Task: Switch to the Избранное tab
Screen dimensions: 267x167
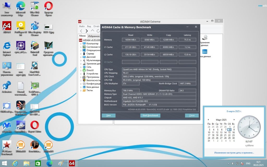Action: tap(94, 36)
